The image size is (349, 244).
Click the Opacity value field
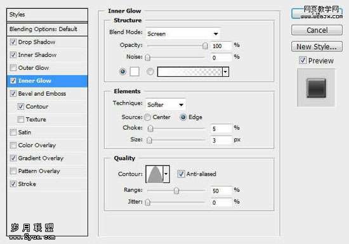(x=221, y=46)
